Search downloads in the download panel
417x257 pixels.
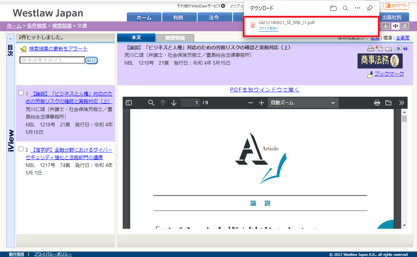(345, 8)
